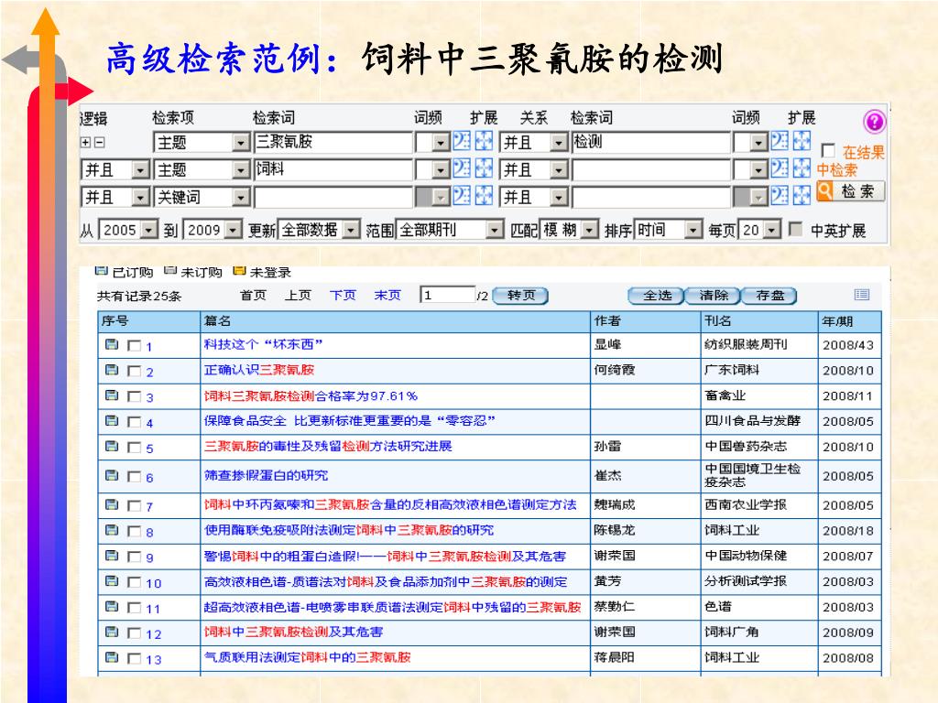The image size is (938, 703).
Task: Click 上页 previous page link
Action: [298, 295]
